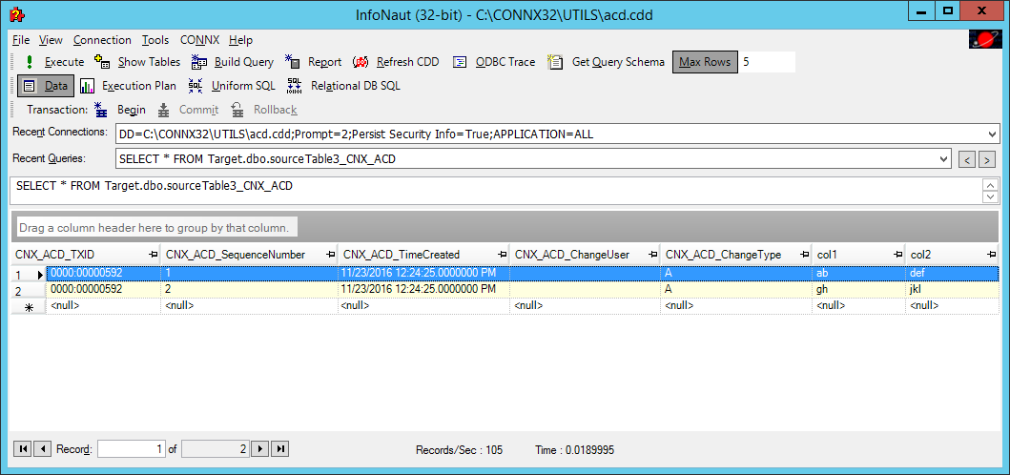Click CNX_ACD_SequenceNumber column header label
Image resolution: width=1010 pixels, height=475 pixels.
tap(236, 255)
